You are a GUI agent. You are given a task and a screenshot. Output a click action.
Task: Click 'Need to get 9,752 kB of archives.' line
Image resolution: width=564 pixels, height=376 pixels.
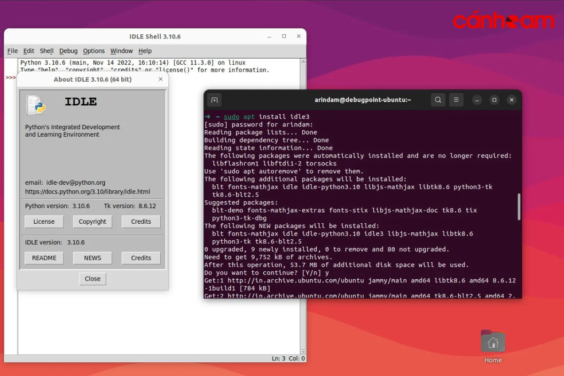[x=268, y=257]
